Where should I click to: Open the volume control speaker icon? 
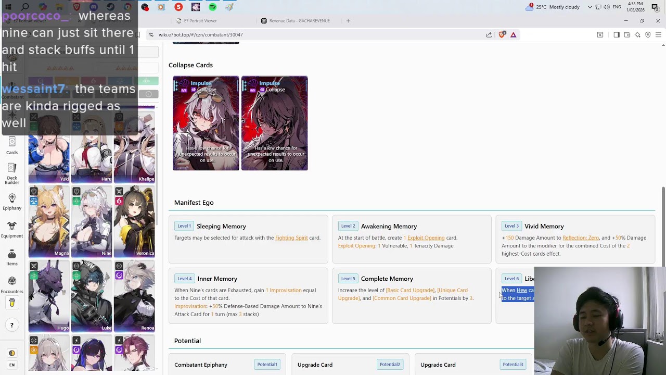607,7
